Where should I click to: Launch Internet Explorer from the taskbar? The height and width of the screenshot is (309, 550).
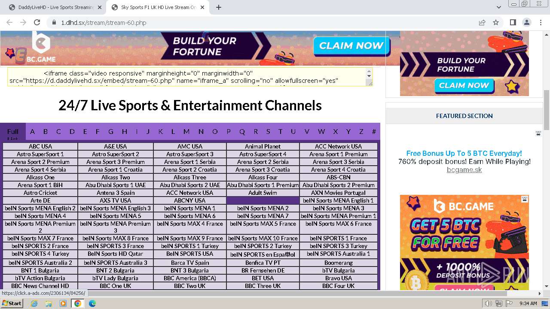[34, 303]
